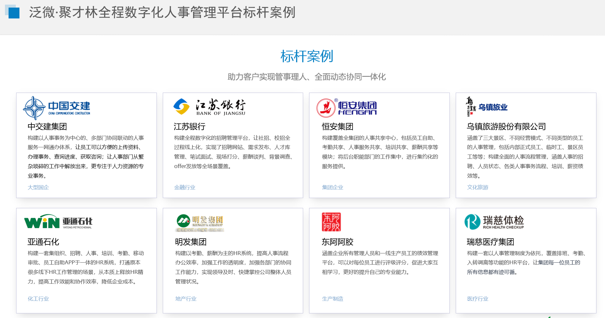Click the 恒安集团 shared center description
This screenshot has height=318, width=605.
click(380, 152)
